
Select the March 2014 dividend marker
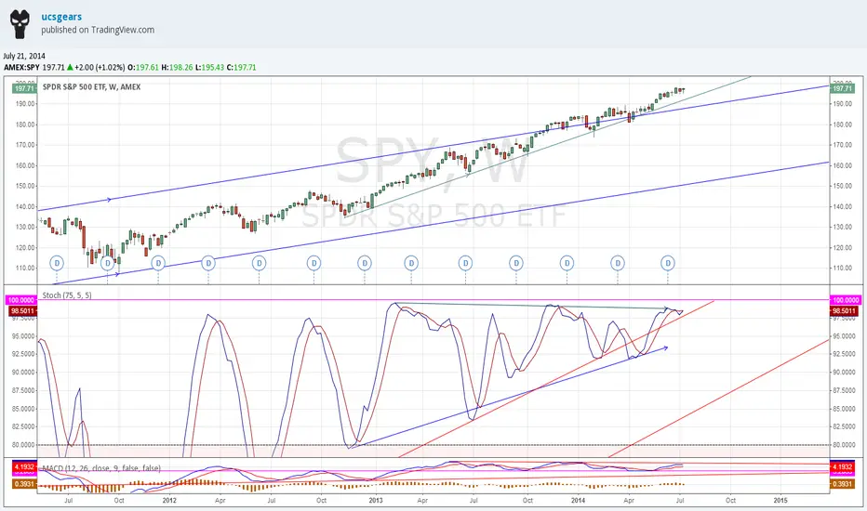pyautogui.click(x=618, y=264)
